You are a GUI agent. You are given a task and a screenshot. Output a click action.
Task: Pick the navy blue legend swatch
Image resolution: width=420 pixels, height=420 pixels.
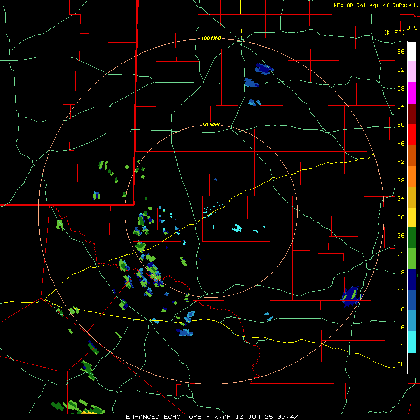[412, 280]
